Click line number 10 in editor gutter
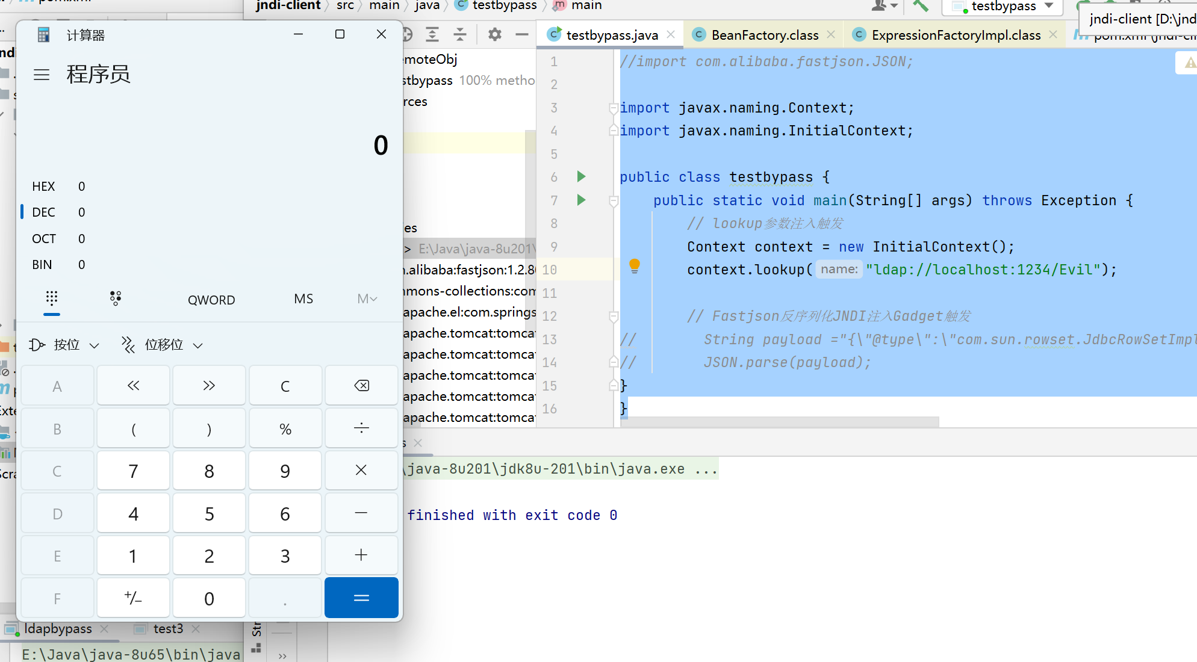 (549, 270)
